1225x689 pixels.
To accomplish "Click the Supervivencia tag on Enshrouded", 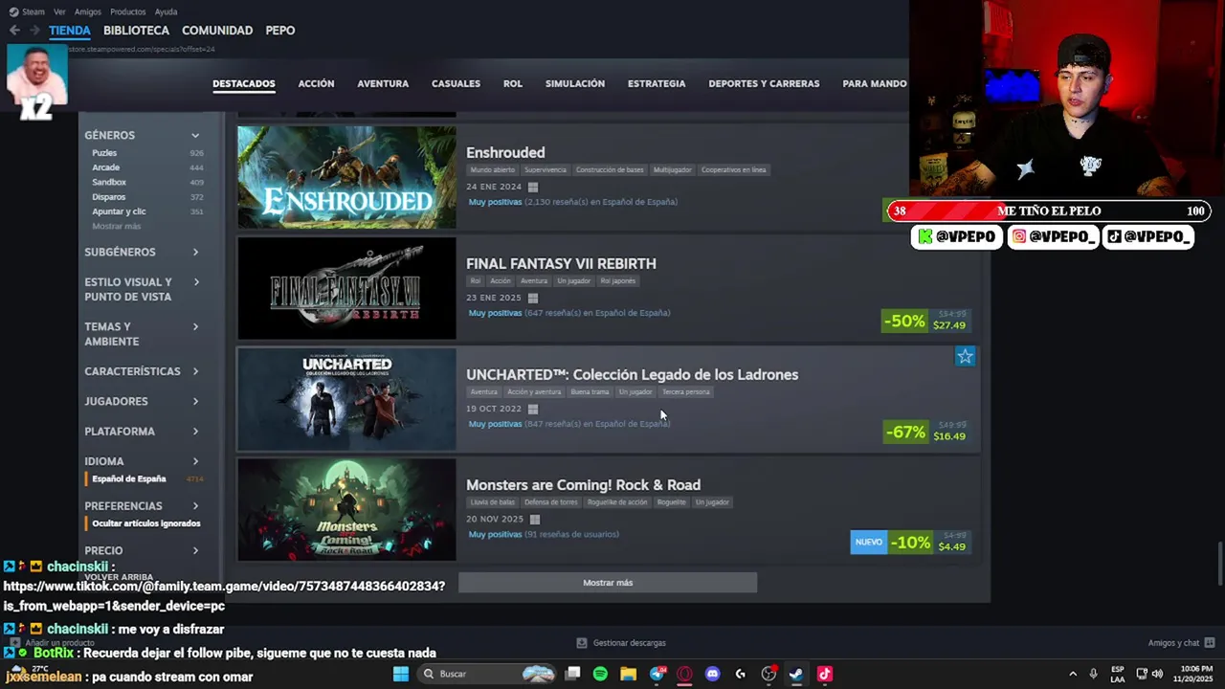I will [x=546, y=170].
